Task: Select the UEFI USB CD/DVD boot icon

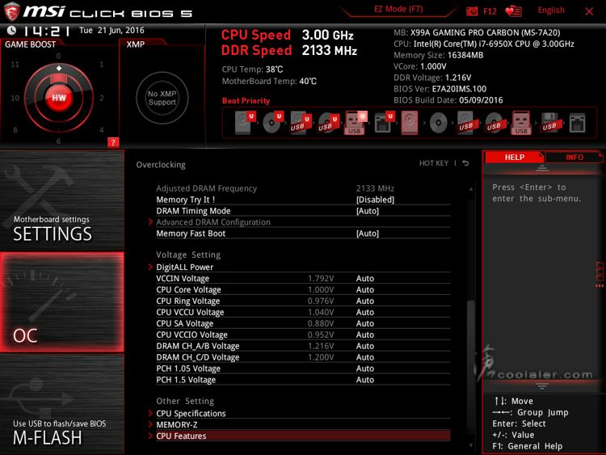Action: (329, 123)
